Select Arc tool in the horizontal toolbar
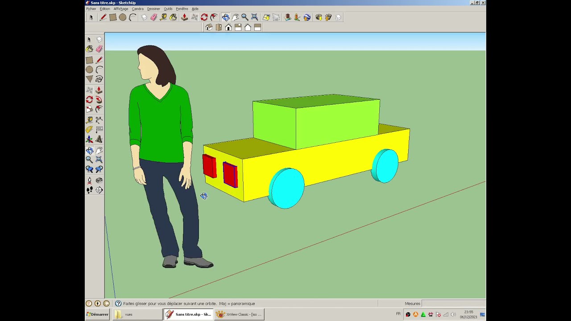This screenshot has height=321, width=571. coord(132,17)
